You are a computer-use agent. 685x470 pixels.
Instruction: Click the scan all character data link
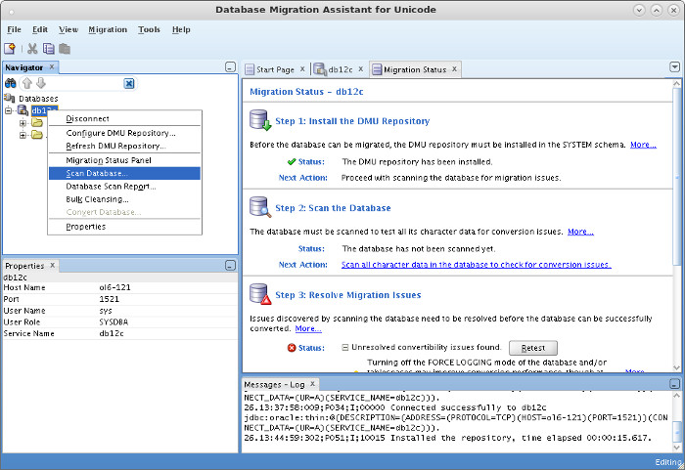coord(477,265)
